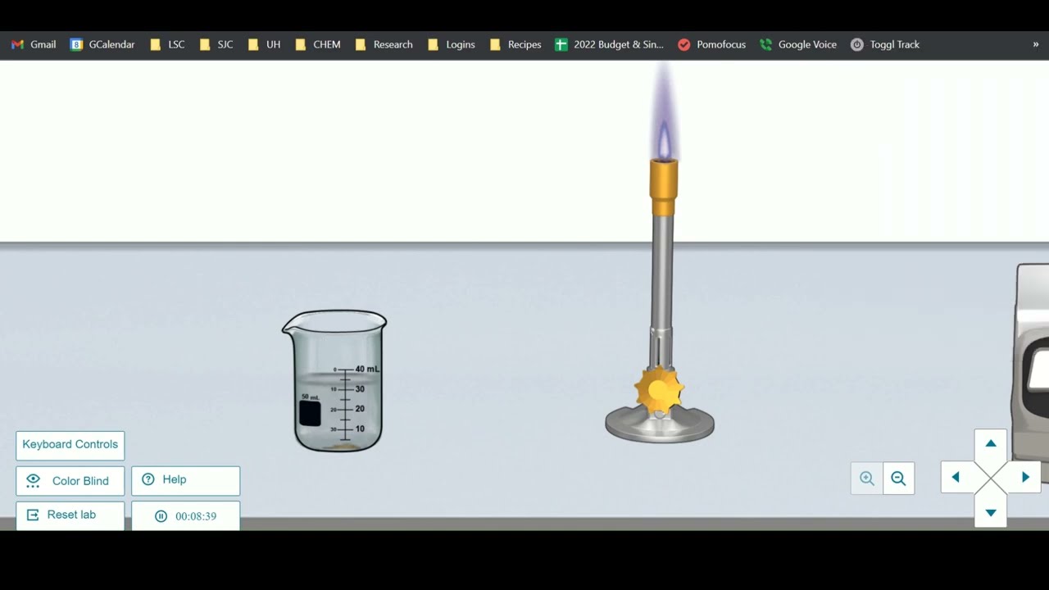The image size is (1049, 590).
Task: Click the zoom out magnifier icon
Action: pyautogui.click(x=898, y=479)
